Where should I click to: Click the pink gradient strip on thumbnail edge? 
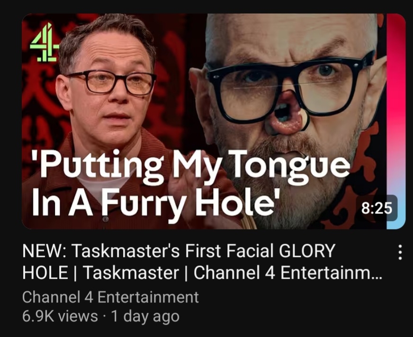[396, 121]
